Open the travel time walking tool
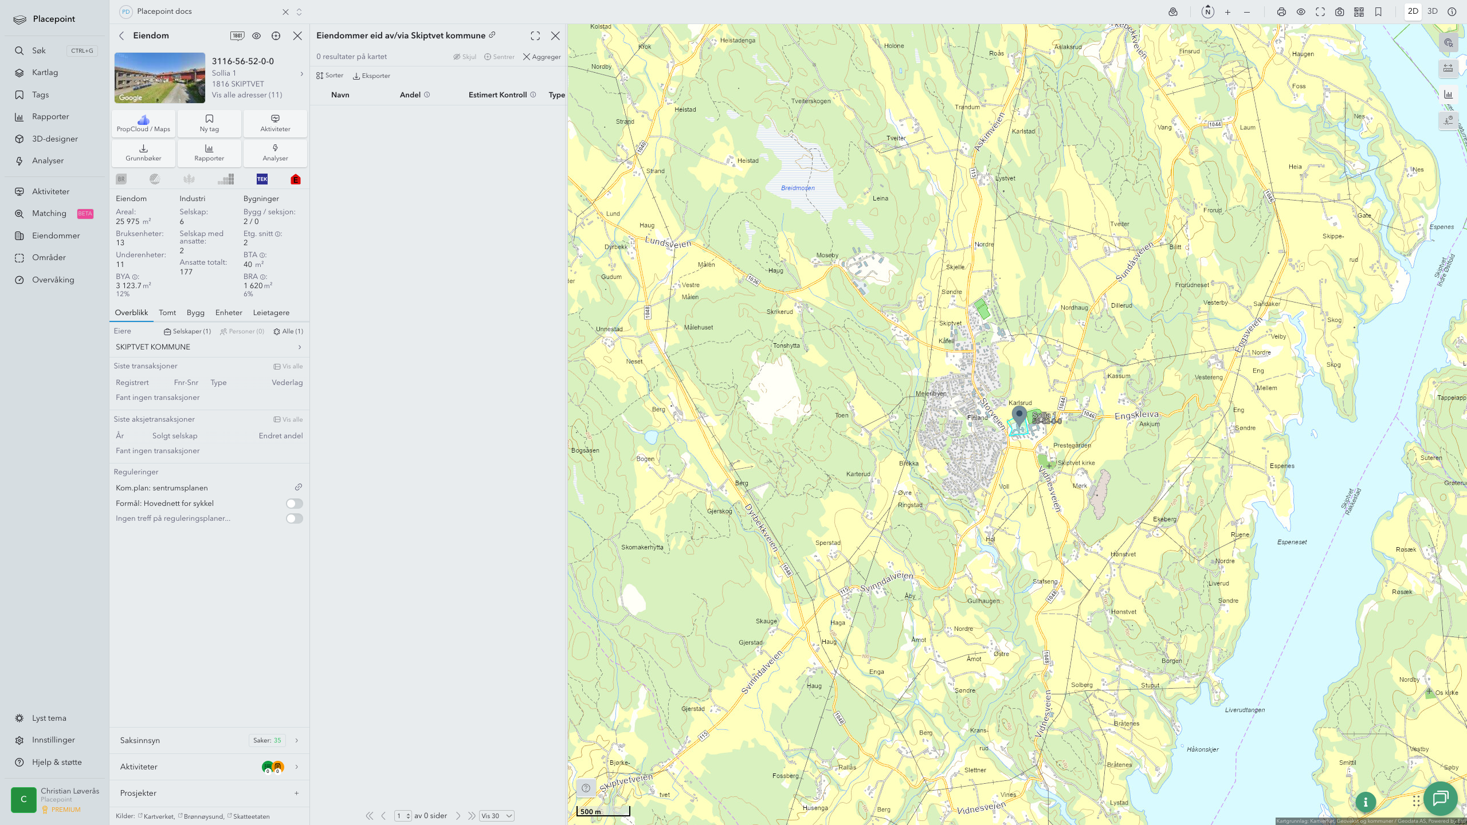This screenshot has height=825, width=1467. (1449, 120)
